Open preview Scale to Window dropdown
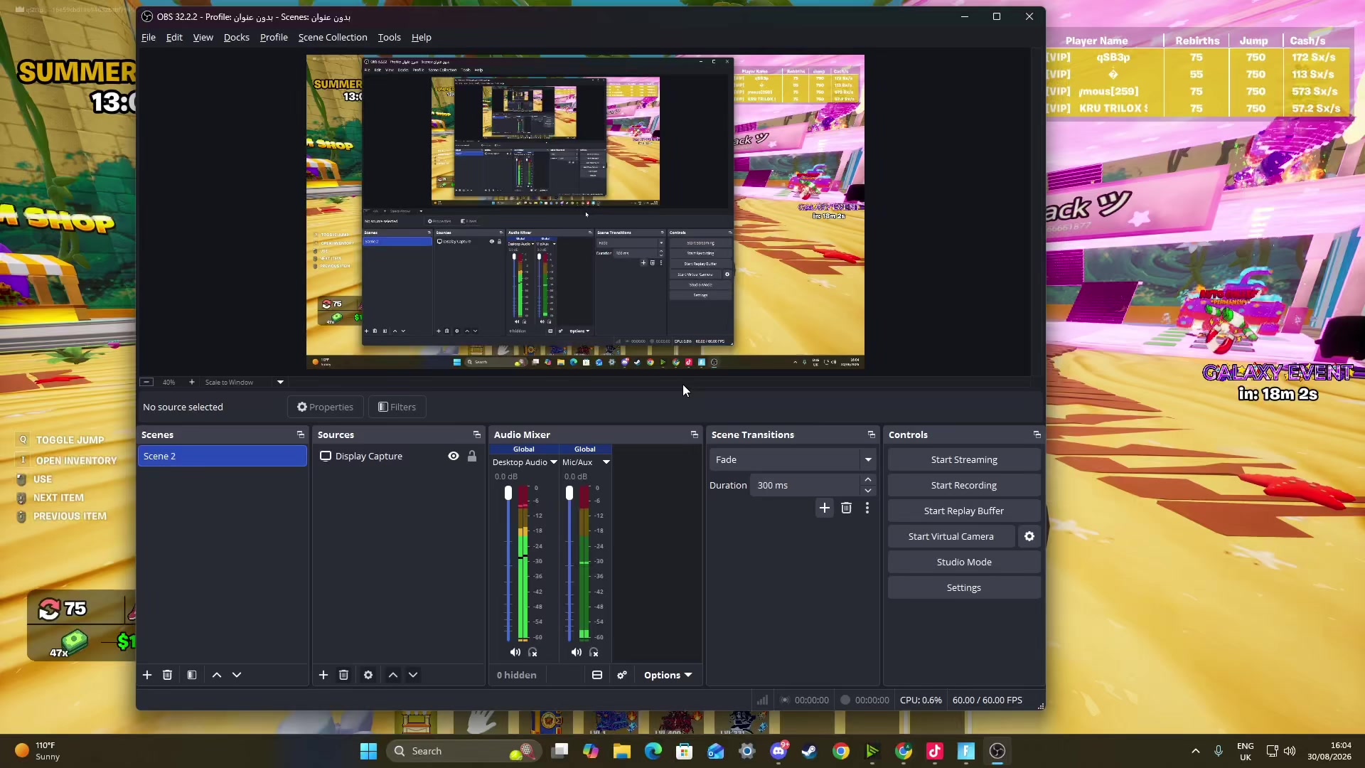Image resolution: width=1365 pixels, height=768 pixels. [x=280, y=382]
